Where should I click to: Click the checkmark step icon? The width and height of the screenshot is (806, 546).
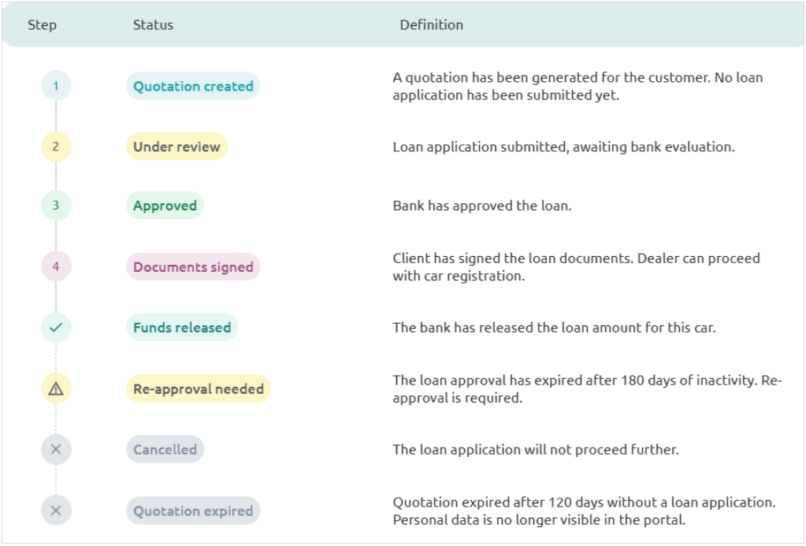point(56,327)
